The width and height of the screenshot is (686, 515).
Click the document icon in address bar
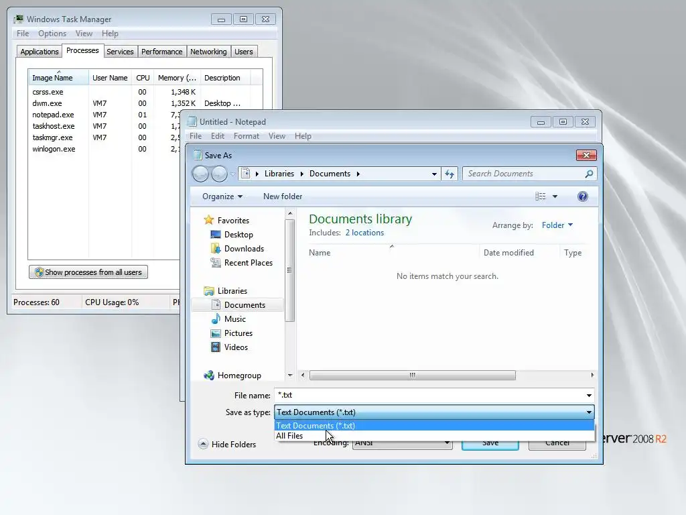tap(246, 174)
